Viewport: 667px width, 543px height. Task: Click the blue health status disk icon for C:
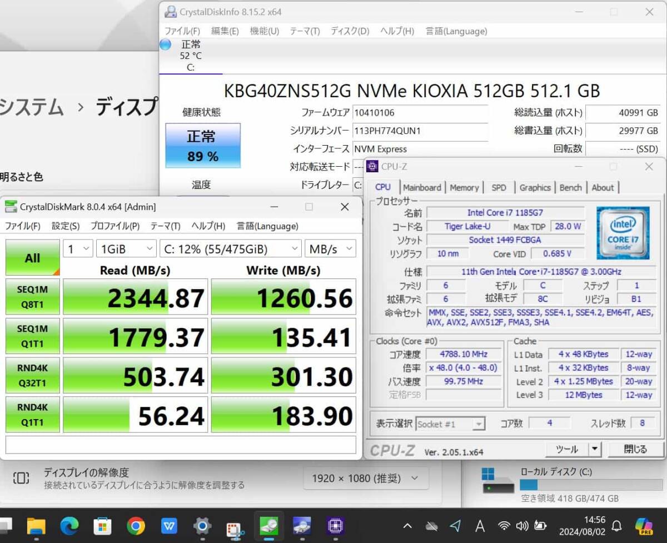tap(166, 45)
